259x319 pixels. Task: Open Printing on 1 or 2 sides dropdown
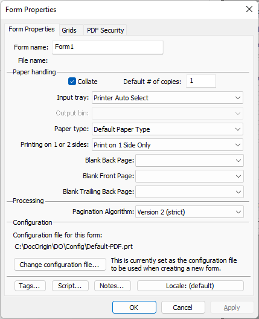pos(167,145)
